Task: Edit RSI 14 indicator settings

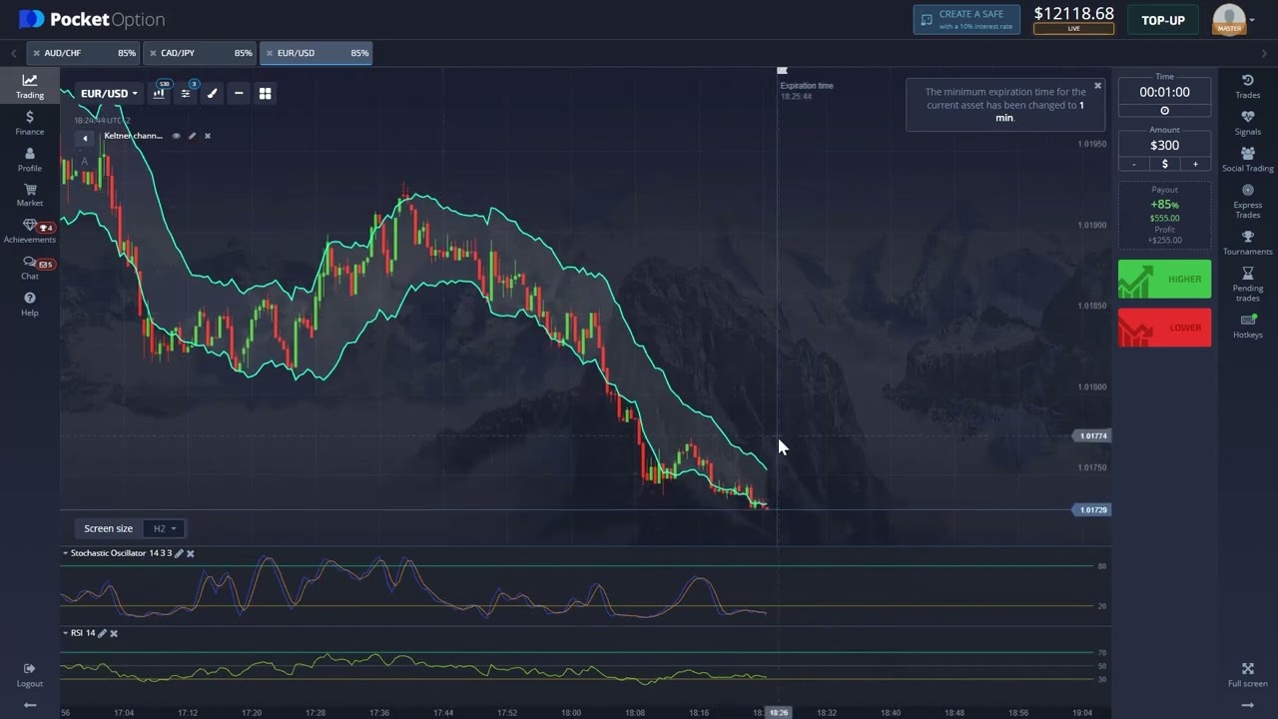Action: 102,633
